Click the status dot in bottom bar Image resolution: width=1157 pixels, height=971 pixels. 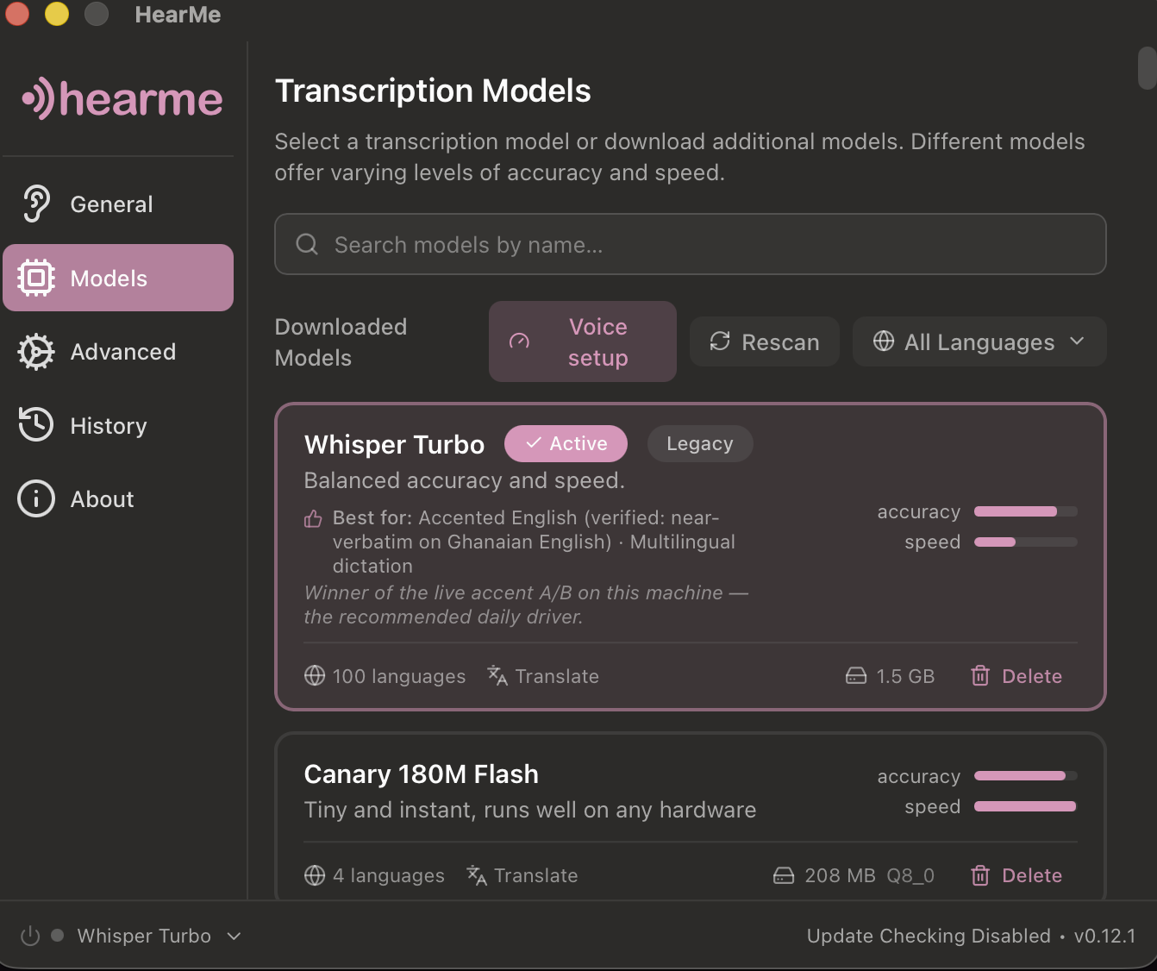click(58, 935)
